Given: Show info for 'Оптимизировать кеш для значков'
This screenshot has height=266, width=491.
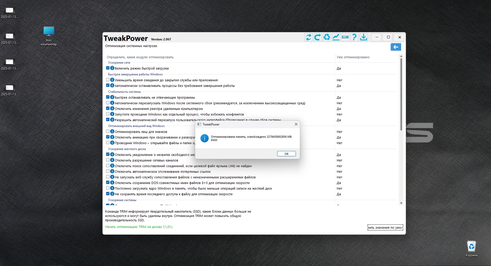Looking at the screenshot, I should [x=112, y=131].
